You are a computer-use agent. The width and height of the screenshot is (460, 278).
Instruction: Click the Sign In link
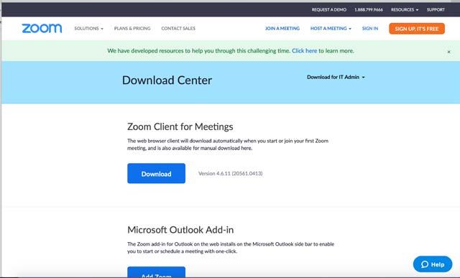coord(370,29)
